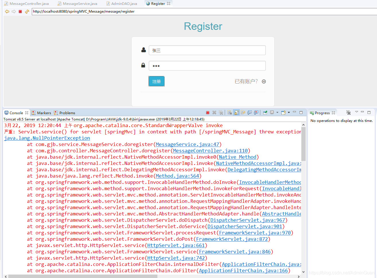The width and height of the screenshot is (377, 278).
Task: Pin the Console view
Action: point(265,112)
